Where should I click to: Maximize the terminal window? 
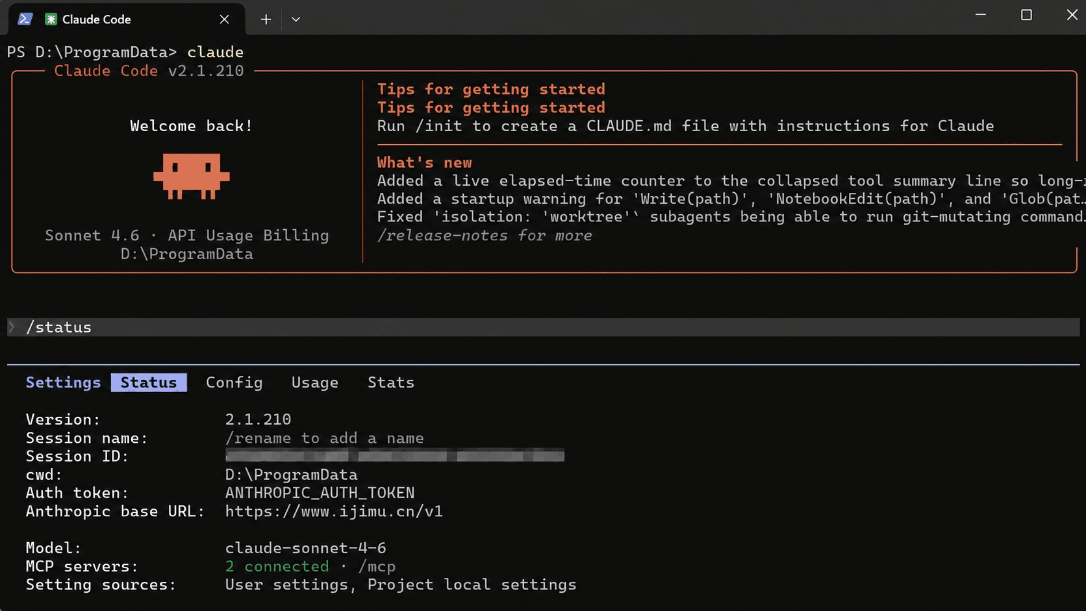pos(1026,14)
